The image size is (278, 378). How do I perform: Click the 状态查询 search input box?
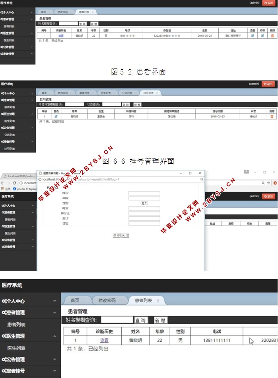tap(111, 104)
